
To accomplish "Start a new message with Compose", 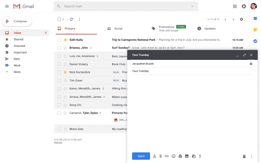I will [x=17, y=21].
